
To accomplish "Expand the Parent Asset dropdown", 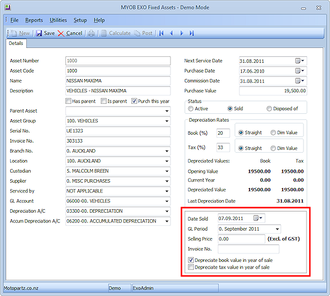I will tap(167, 111).
